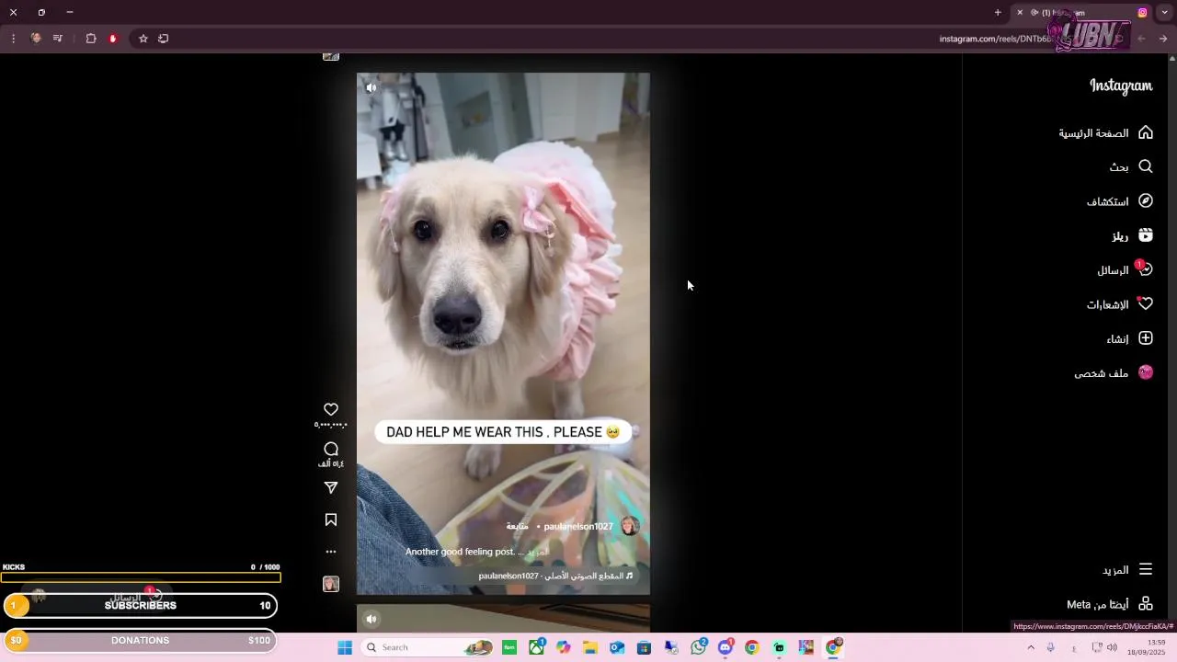
Task: Open browser profile avatar
Action: [36, 39]
